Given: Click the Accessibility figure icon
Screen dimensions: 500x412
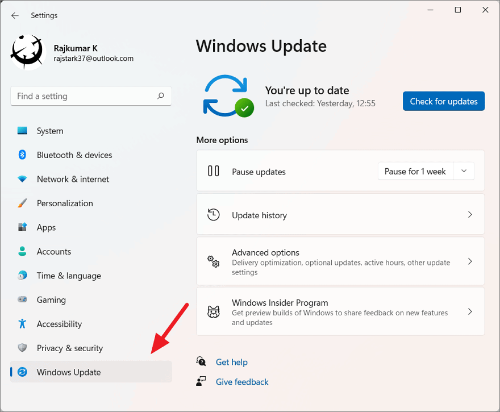Looking at the screenshot, I should coord(22,323).
